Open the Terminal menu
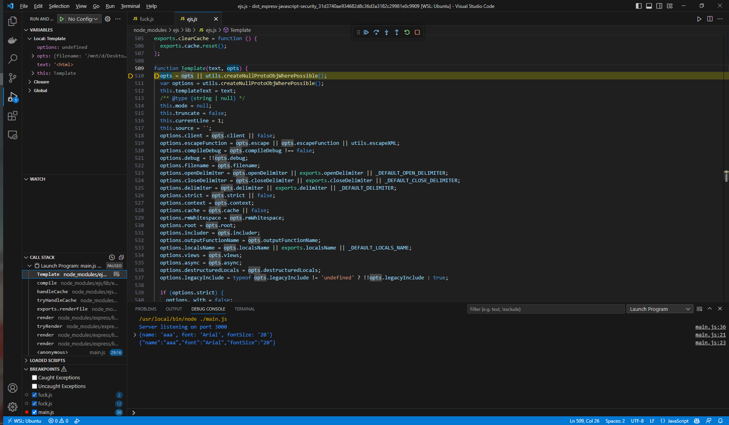This screenshot has height=425, width=729. (130, 6)
